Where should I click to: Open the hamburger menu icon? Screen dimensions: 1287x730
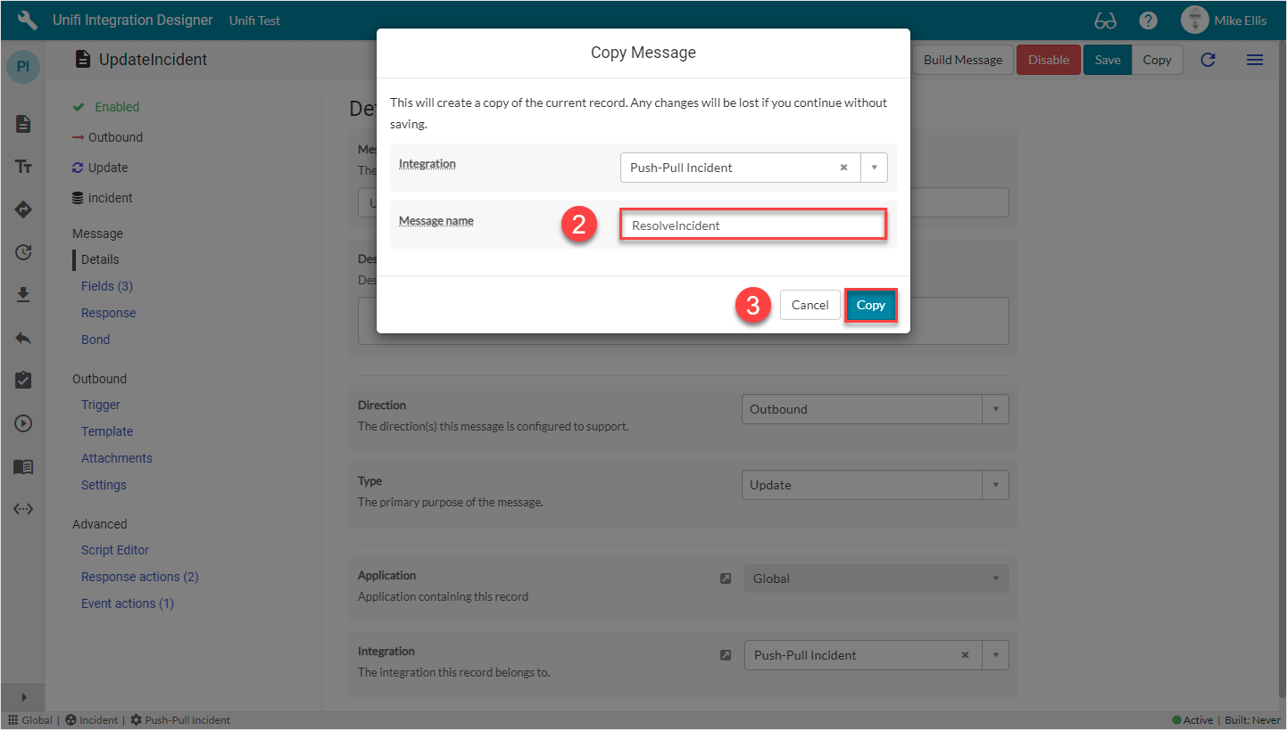pos(1254,60)
